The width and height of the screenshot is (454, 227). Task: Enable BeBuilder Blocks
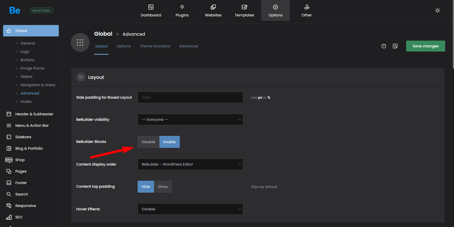coord(170,142)
